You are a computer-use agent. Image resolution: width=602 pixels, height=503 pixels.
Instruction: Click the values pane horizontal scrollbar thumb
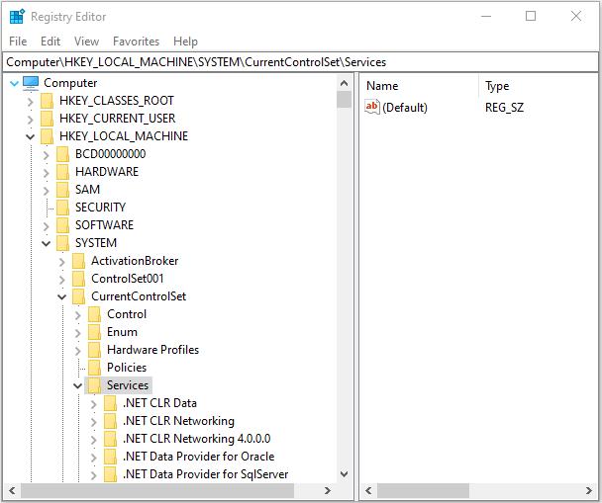(423, 490)
